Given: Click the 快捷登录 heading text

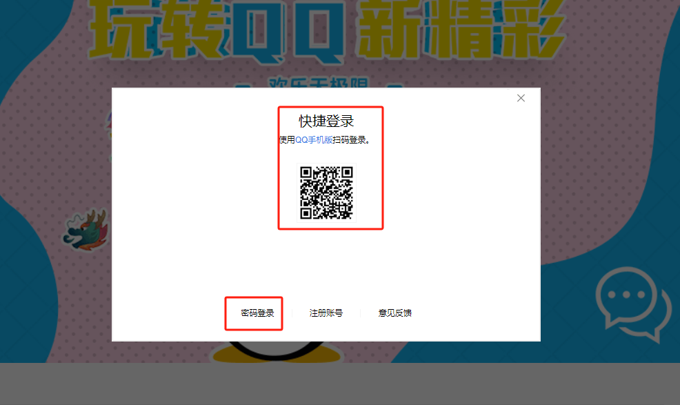Looking at the screenshot, I should tap(326, 121).
